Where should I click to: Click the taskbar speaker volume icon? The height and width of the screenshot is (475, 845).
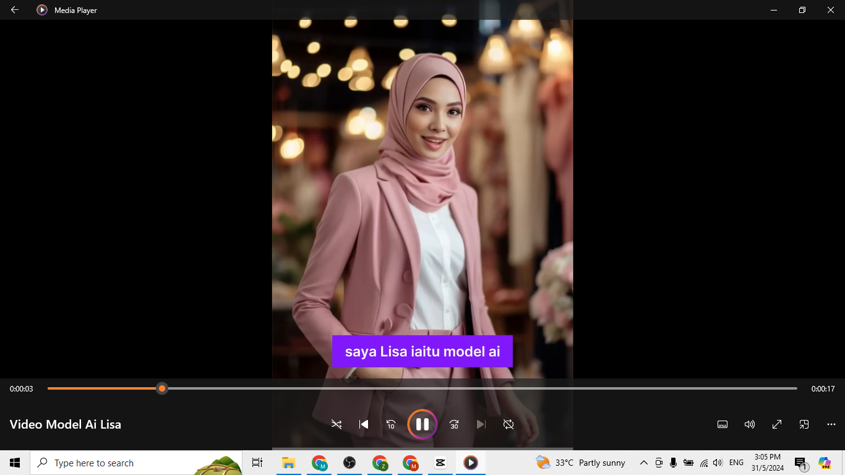tap(718, 463)
